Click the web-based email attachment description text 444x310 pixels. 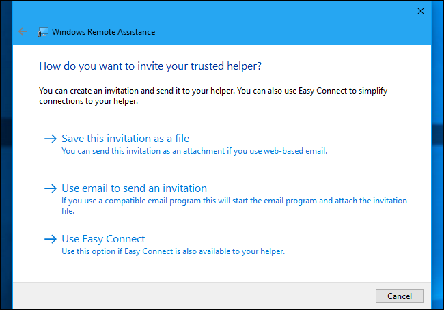tap(194, 151)
